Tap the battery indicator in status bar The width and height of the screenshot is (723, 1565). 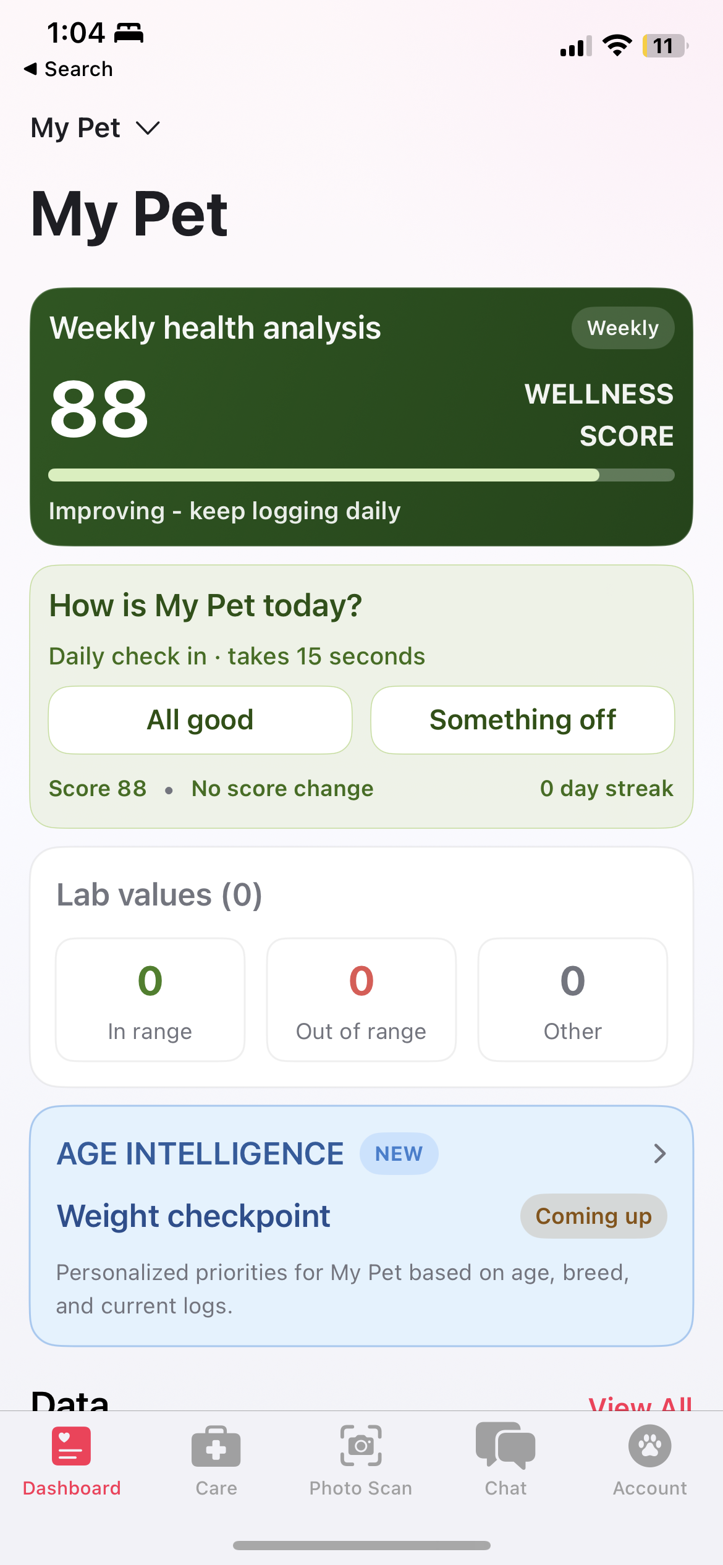665,46
